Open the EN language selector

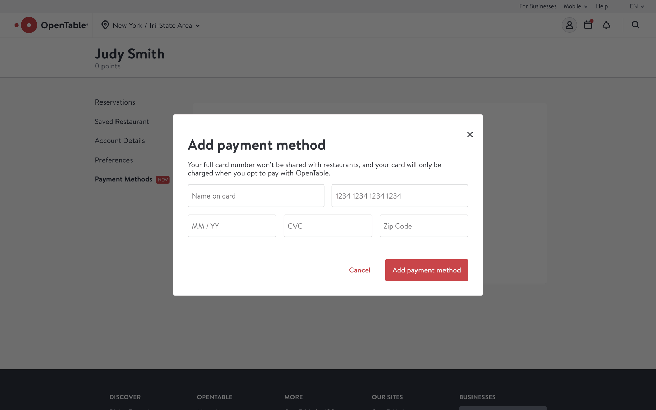pyautogui.click(x=637, y=6)
